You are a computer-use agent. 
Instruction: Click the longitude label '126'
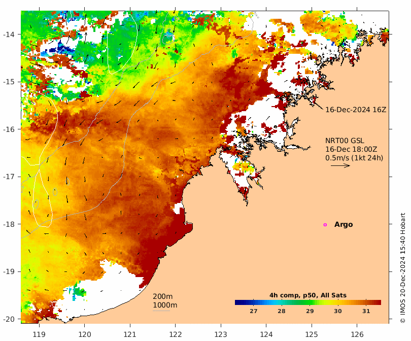click(x=357, y=334)
